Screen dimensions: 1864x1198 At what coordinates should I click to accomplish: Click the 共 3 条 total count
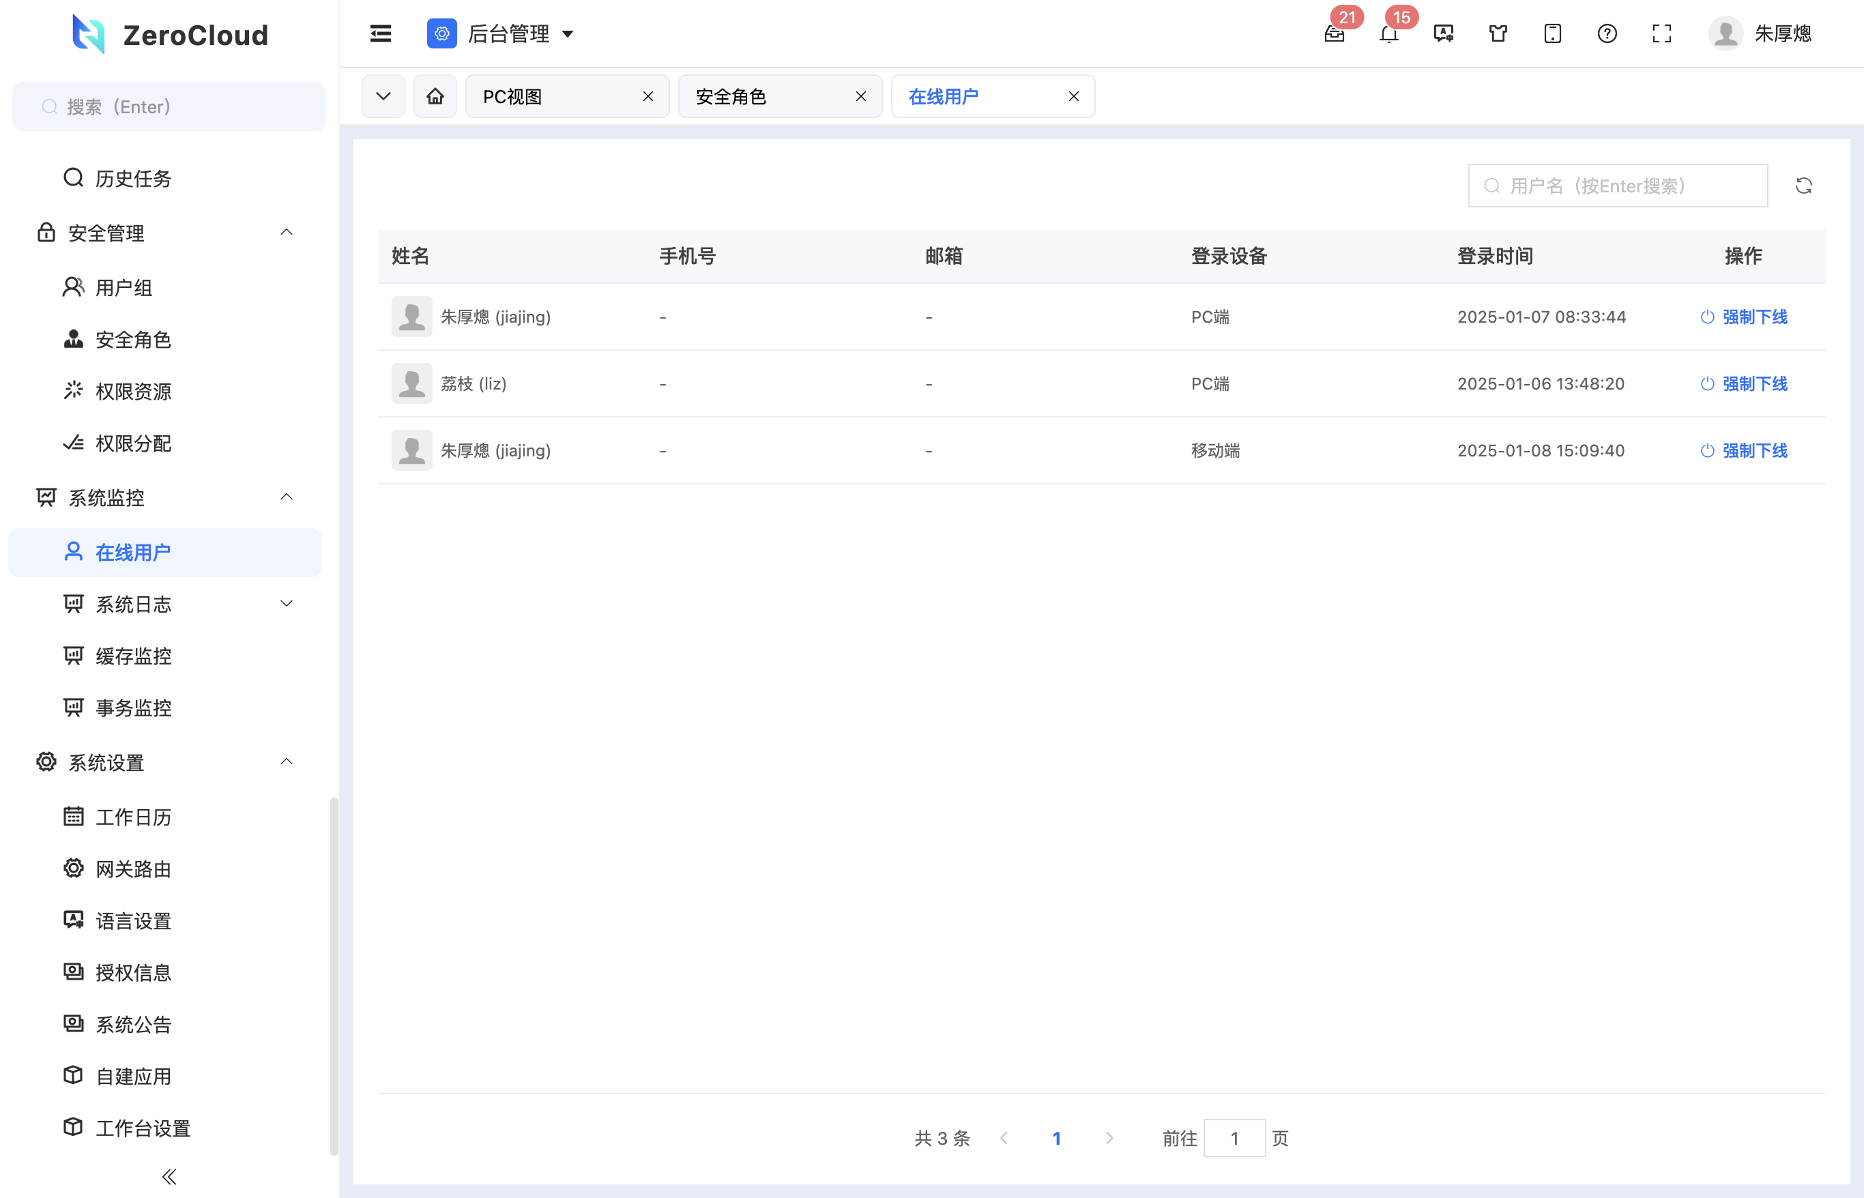(942, 1138)
